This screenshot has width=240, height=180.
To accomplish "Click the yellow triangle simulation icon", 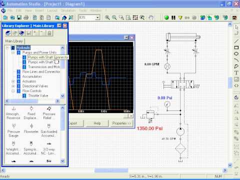I will point(180,17).
